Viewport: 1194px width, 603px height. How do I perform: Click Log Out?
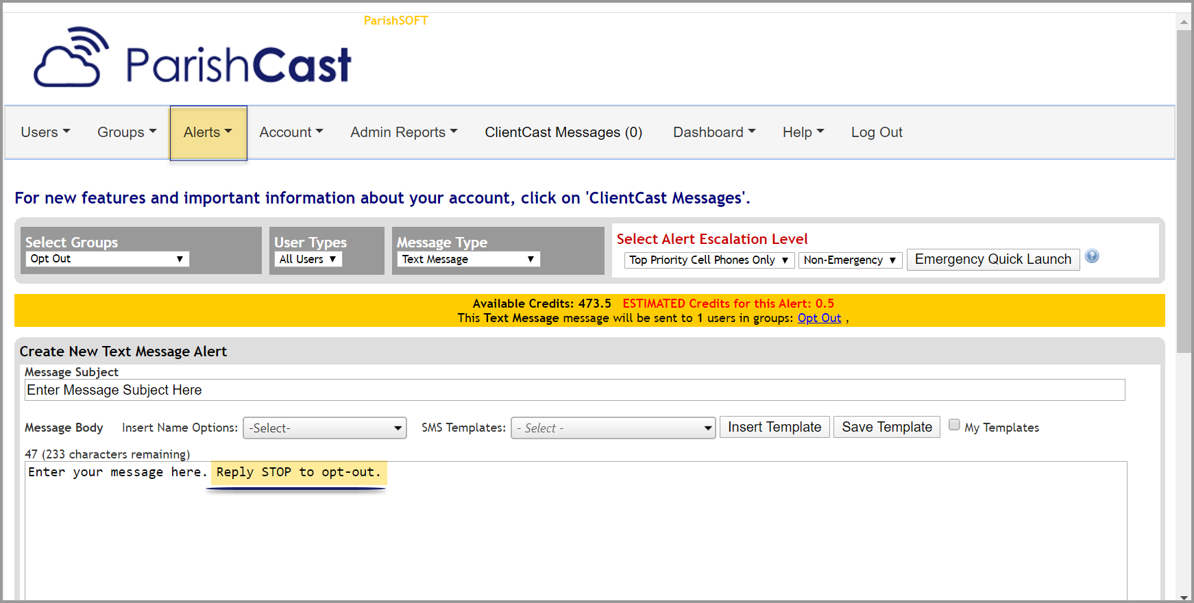click(x=877, y=132)
